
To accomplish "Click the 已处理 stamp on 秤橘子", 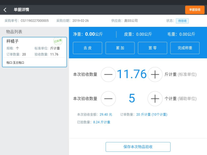I will (58, 41).
